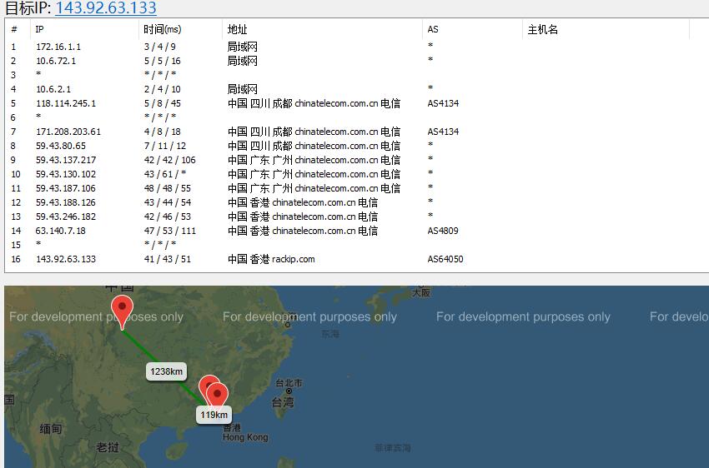Select hop IP 172.16.1.1
This screenshot has width=709, height=468.
(x=58, y=47)
